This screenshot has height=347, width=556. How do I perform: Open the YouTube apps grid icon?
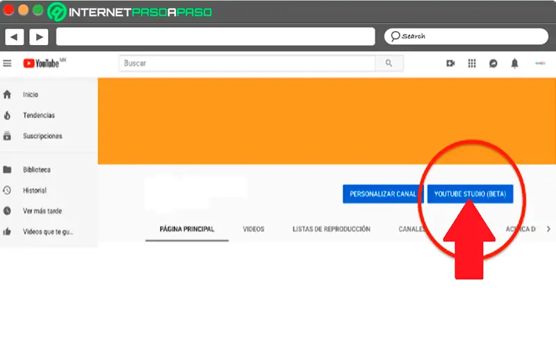pyautogui.click(x=472, y=63)
